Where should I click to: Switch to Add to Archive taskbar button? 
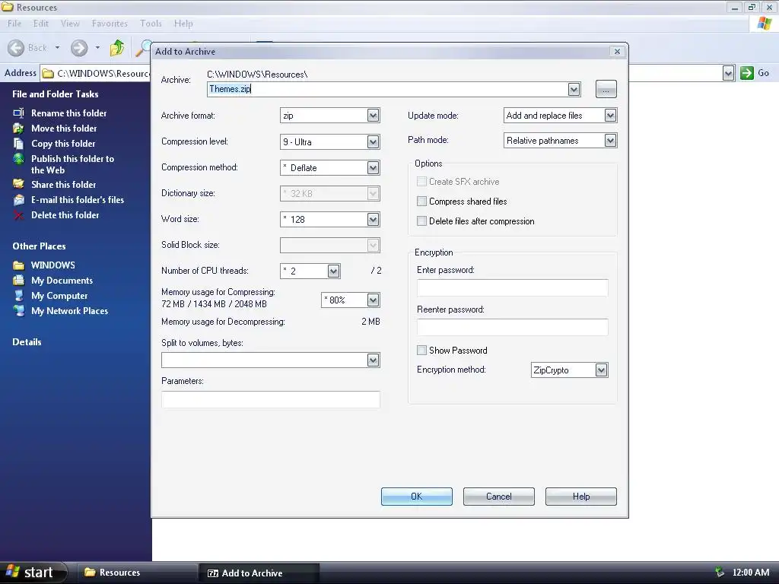259,573
